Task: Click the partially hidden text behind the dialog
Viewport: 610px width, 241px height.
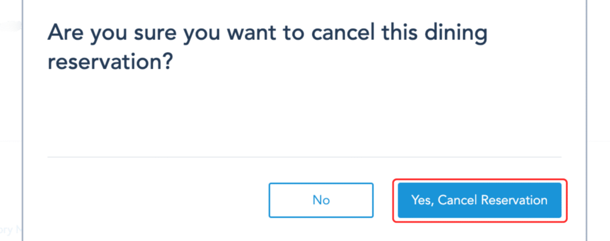Action: pyautogui.click(x=11, y=229)
